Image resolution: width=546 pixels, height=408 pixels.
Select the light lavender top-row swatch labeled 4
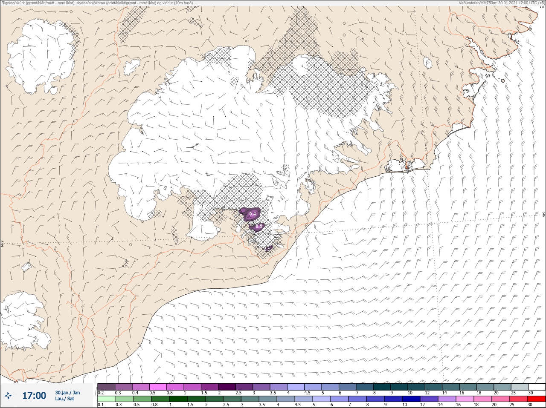coord(296,387)
